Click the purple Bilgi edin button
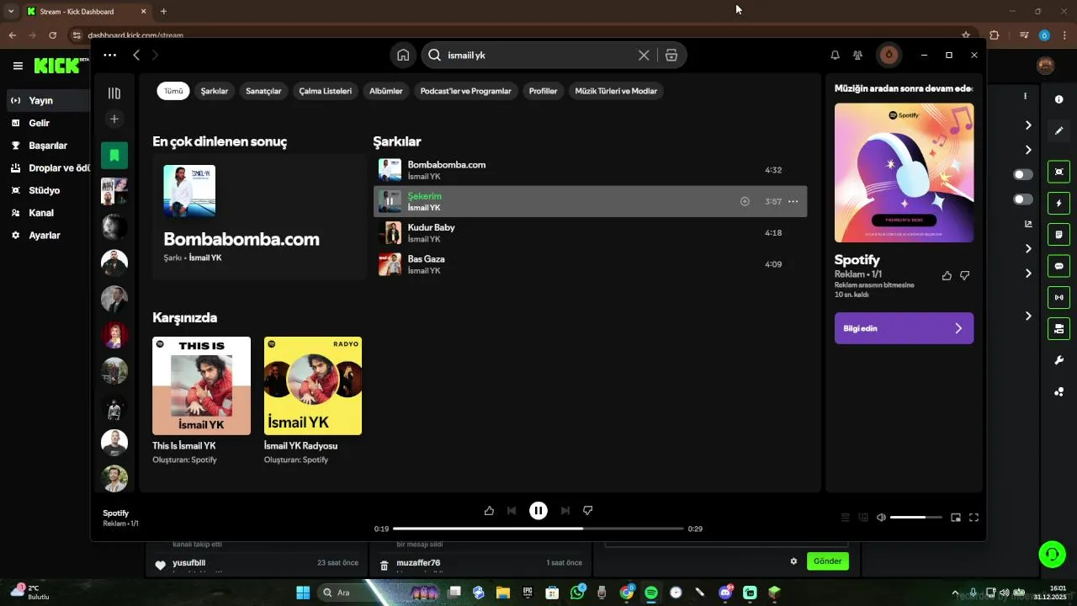The height and width of the screenshot is (606, 1077). (x=904, y=328)
